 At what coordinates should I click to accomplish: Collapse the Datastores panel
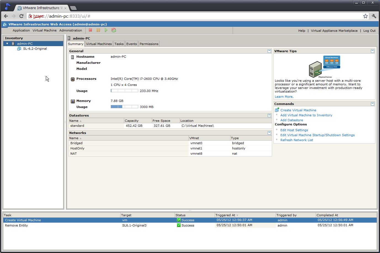pos(269,115)
